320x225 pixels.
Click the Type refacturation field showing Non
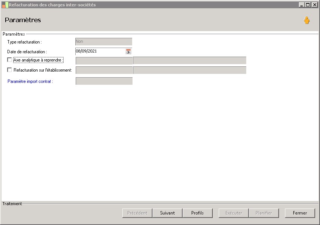(x=104, y=42)
